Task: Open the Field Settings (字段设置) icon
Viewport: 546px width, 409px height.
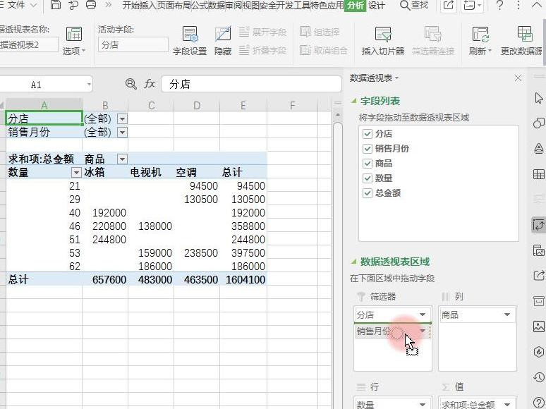Action: (x=190, y=35)
